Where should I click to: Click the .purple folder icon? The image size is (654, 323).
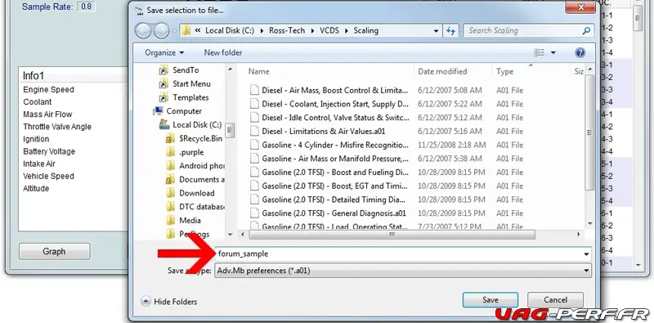(x=170, y=152)
